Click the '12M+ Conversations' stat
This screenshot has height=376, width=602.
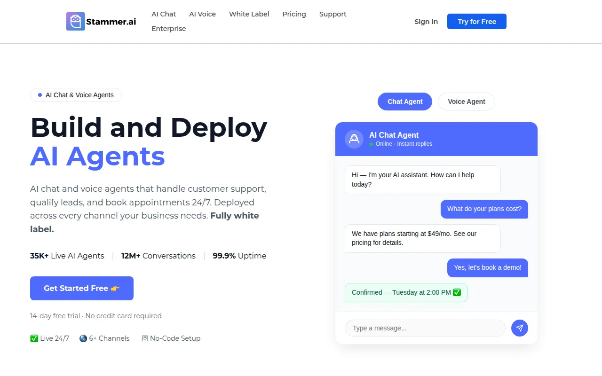[158, 256]
